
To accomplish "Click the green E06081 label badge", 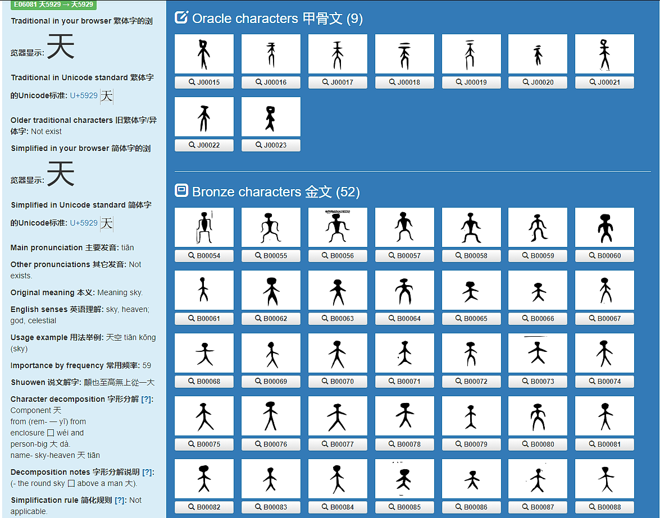I will [x=53, y=4].
